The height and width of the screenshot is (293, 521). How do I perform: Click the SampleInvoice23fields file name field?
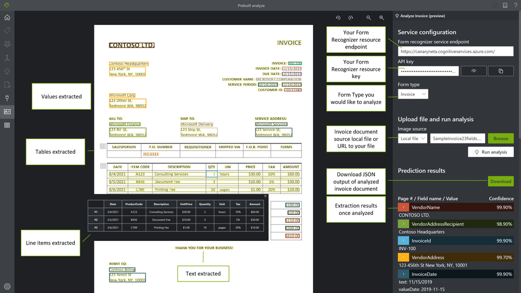(x=457, y=138)
